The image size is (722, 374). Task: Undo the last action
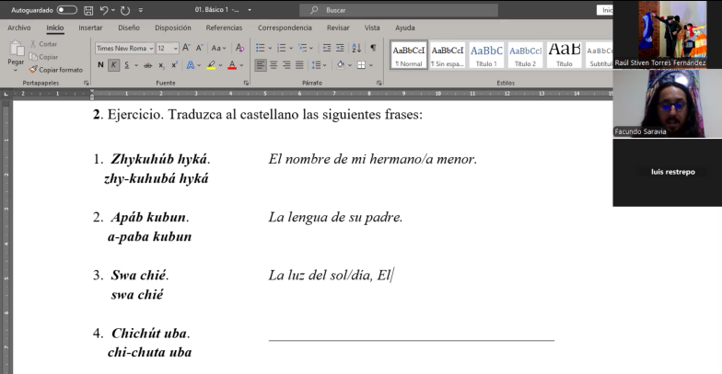[x=104, y=10]
